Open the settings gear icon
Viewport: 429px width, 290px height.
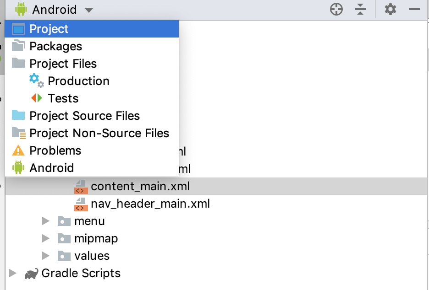click(x=390, y=9)
